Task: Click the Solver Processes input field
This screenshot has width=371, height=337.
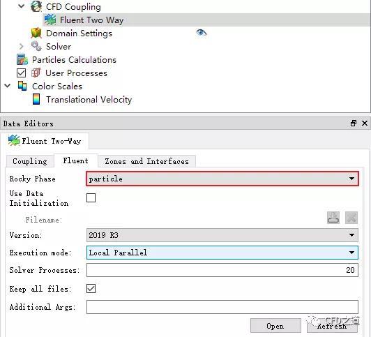Action: 222,270
